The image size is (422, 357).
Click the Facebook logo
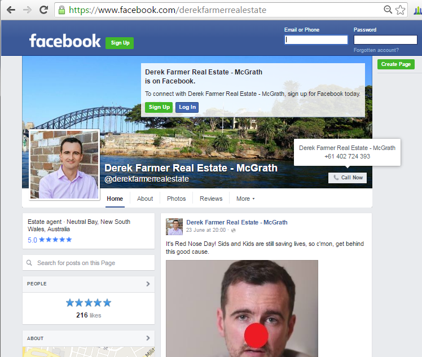[x=64, y=41]
